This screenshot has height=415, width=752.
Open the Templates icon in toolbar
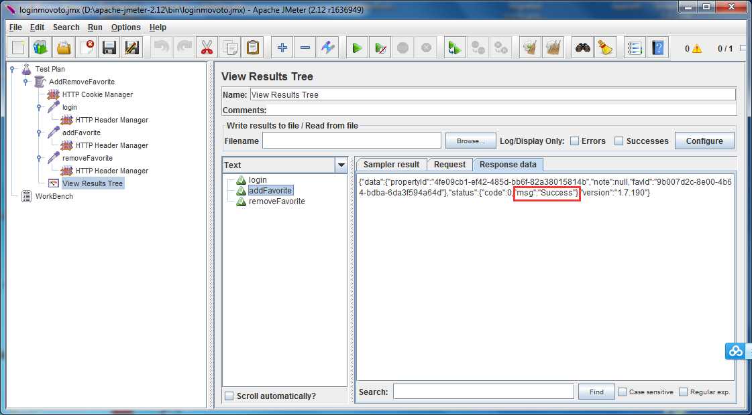(x=41, y=48)
